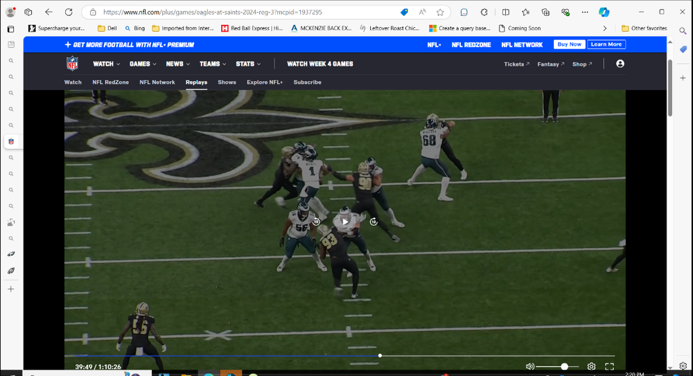Viewport: 693px width, 376px height.
Task: Favorite this page with the star icon
Action: click(x=440, y=12)
